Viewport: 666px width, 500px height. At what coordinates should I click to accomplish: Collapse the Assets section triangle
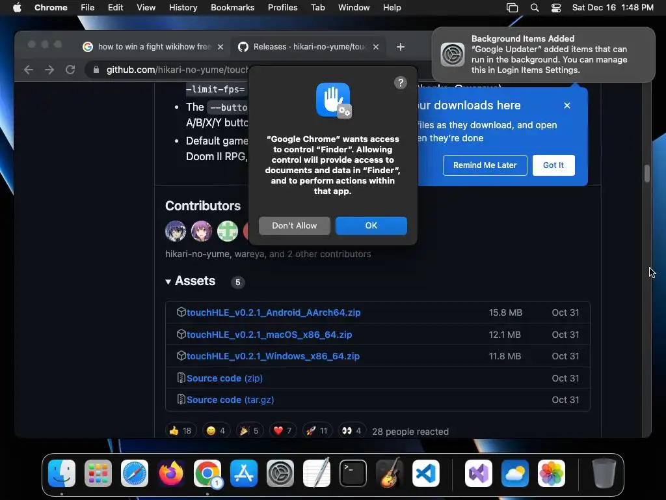[x=168, y=281]
